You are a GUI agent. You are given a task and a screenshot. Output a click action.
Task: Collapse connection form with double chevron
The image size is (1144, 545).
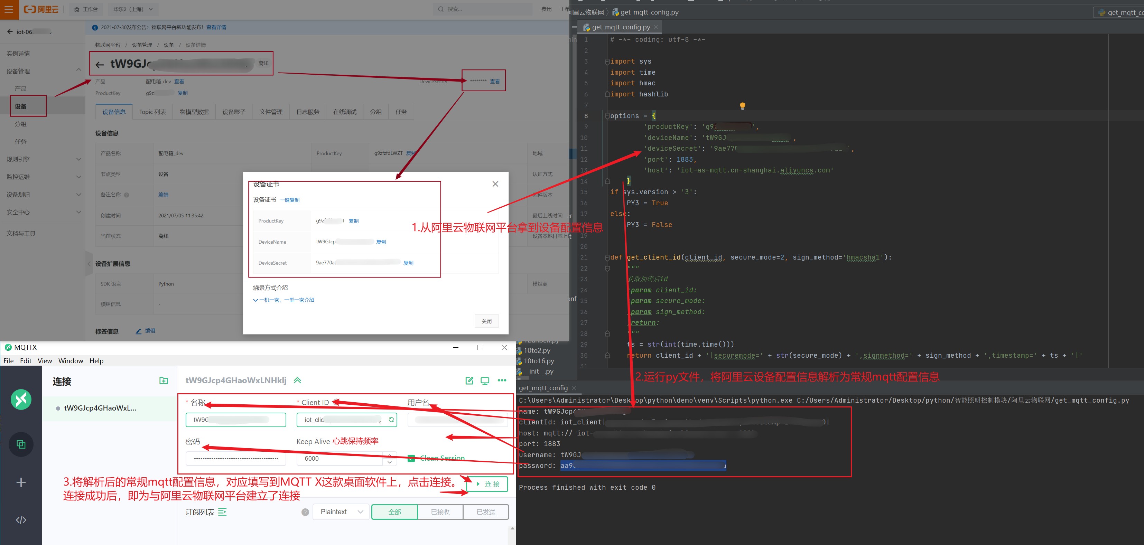298,380
